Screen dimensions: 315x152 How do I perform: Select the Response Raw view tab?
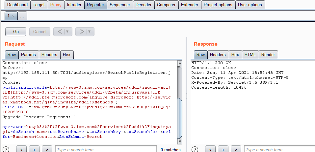(200, 55)
